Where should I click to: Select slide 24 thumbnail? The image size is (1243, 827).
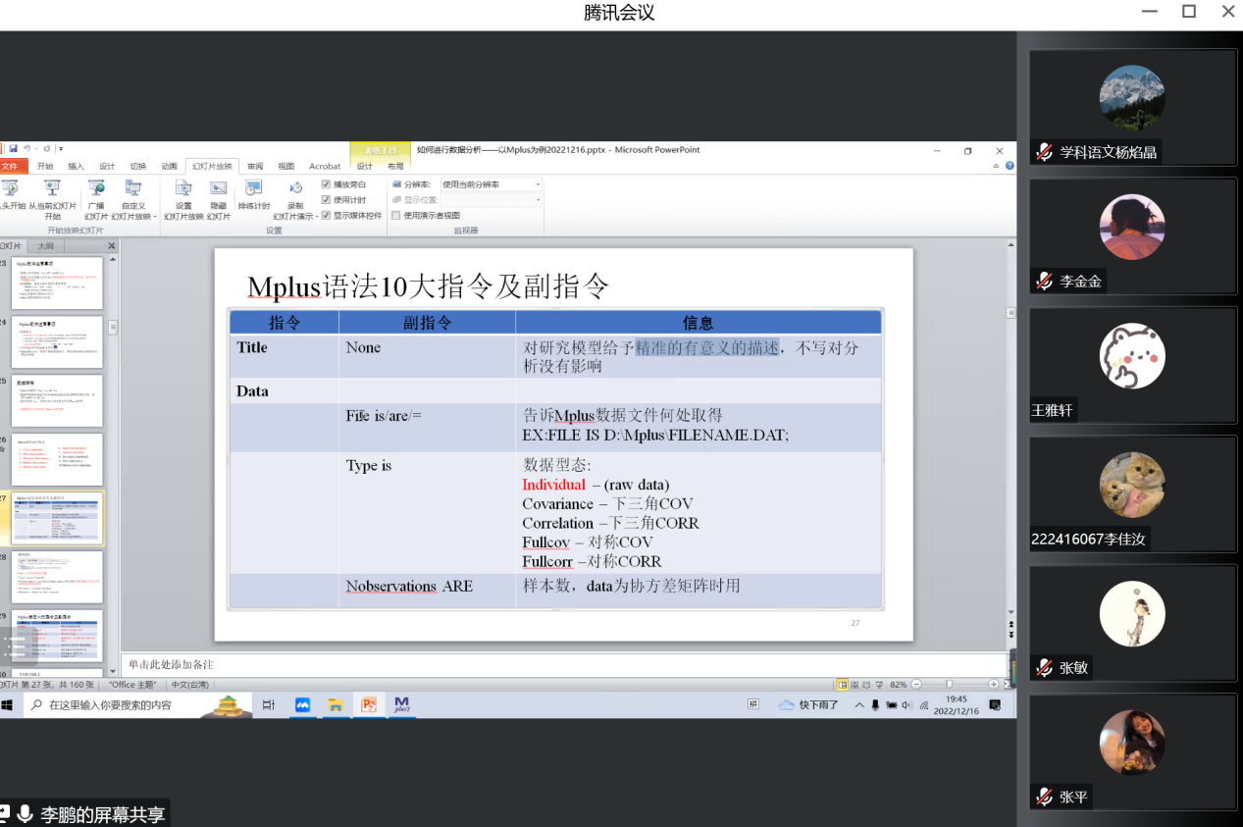[57, 341]
